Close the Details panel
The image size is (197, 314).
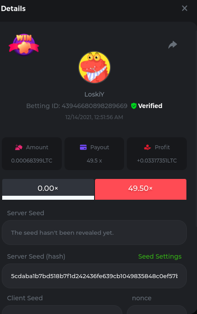tap(185, 8)
